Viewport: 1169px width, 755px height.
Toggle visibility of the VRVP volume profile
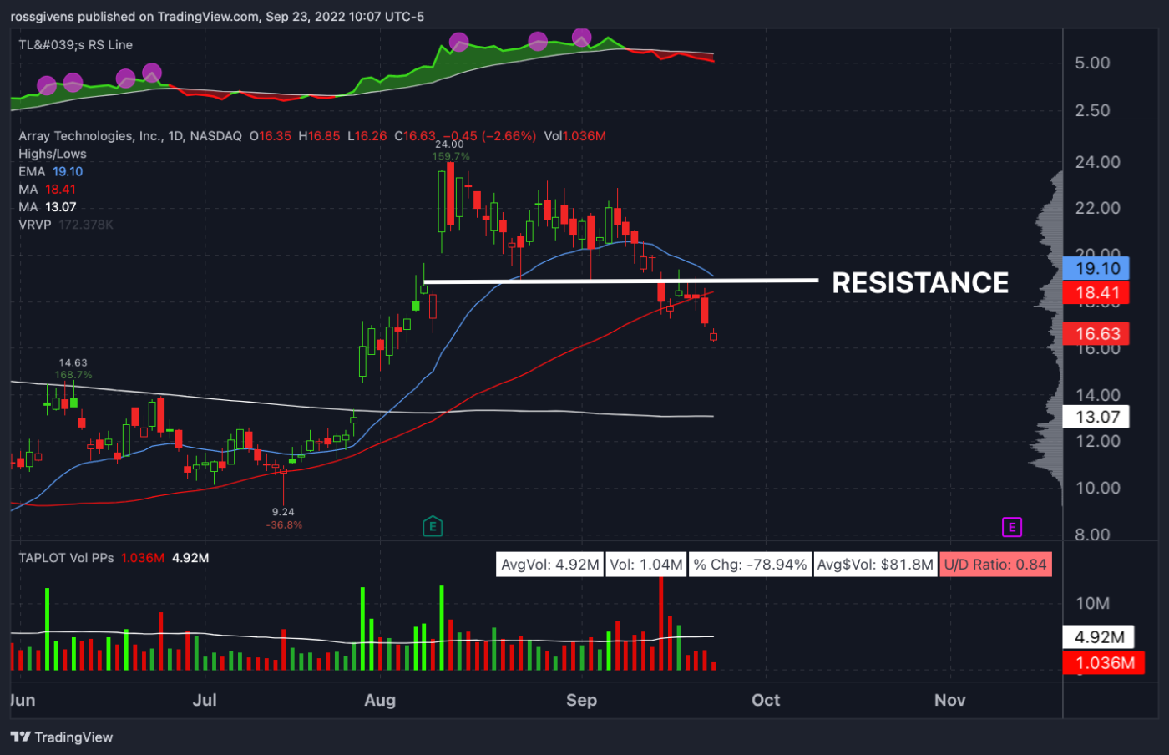(x=36, y=224)
